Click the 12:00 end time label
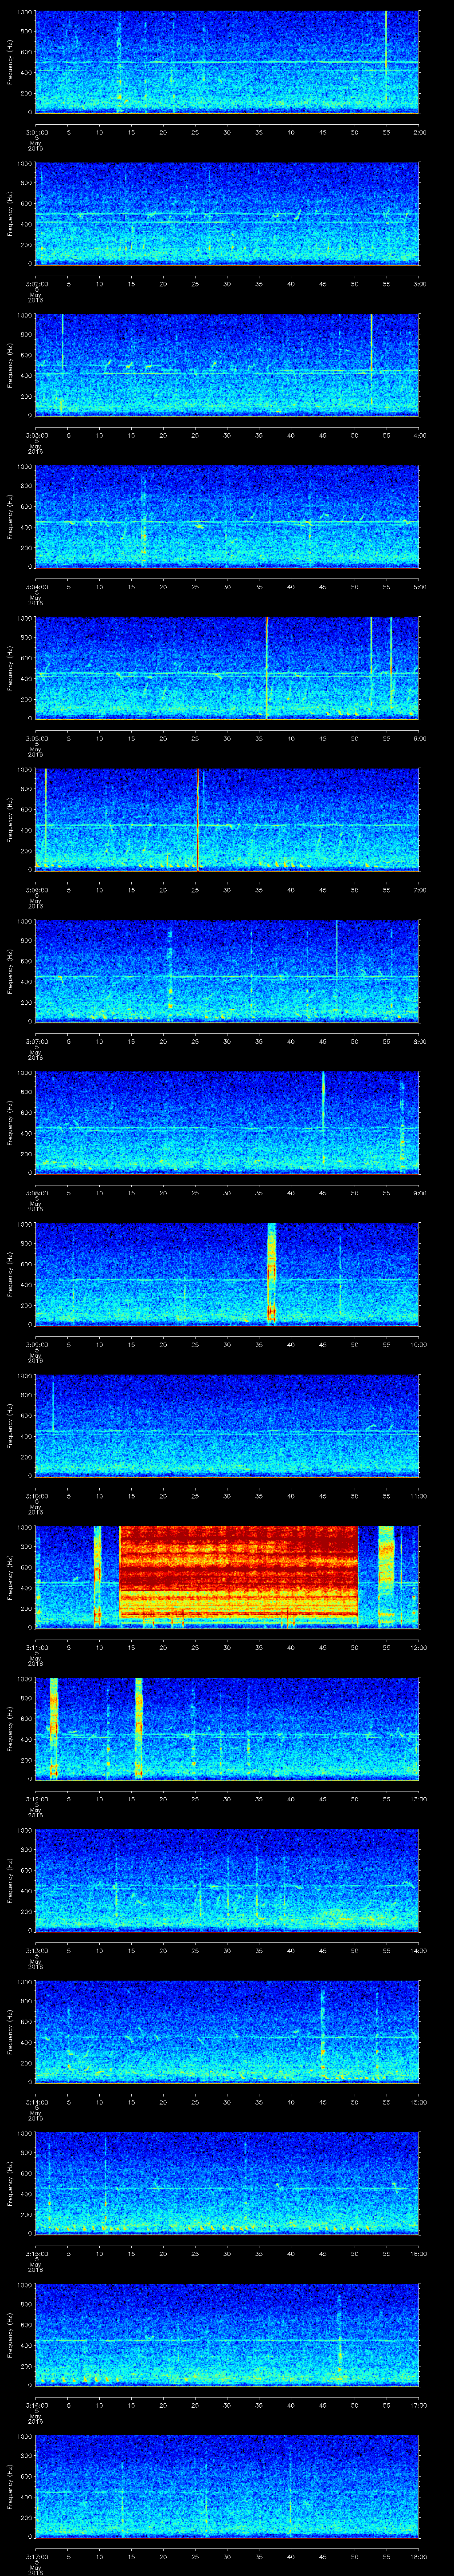 (418, 1647)
